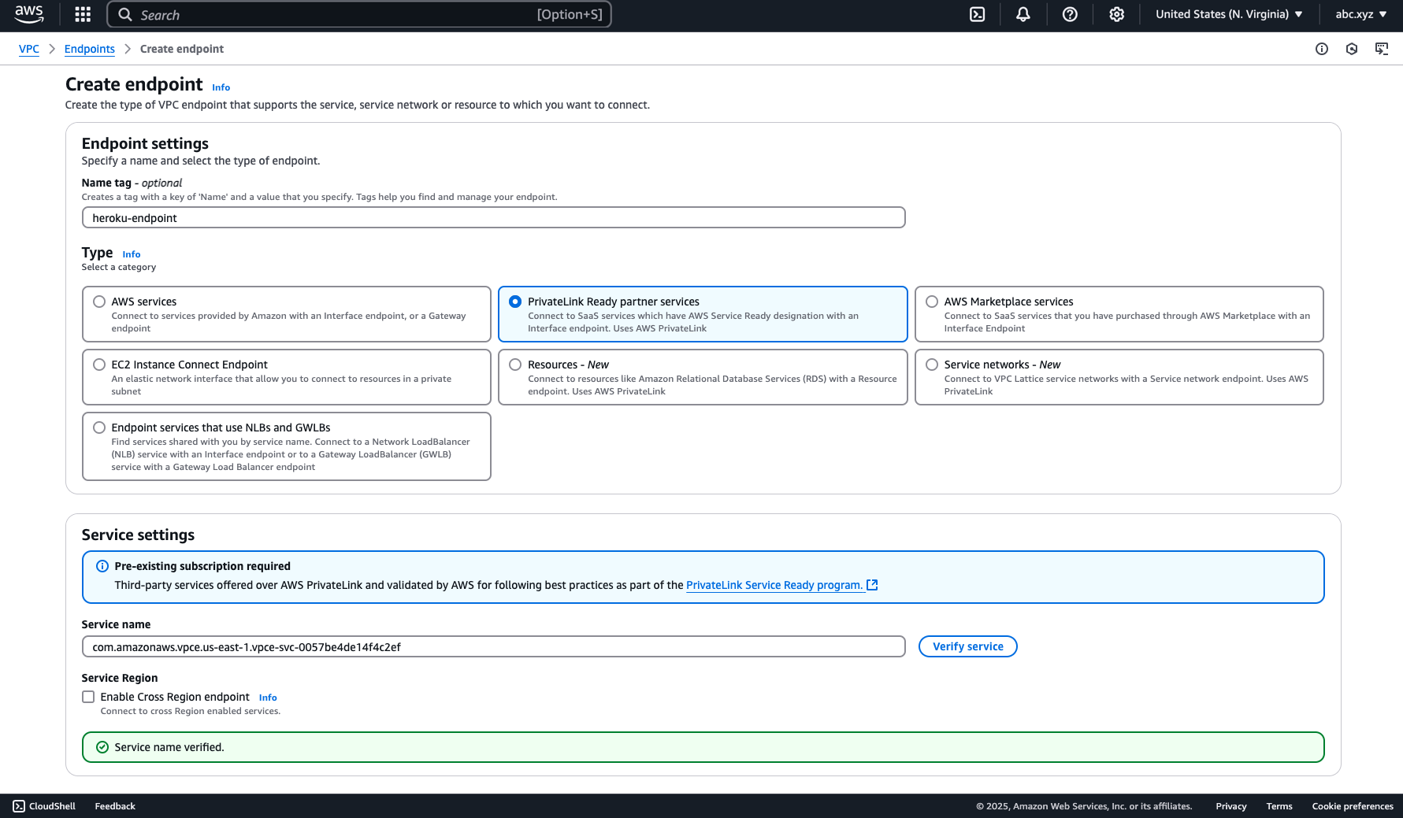Click Create endpoint breadcrumb text
Image resolution: width=1403 pixels, height=818 pixels.
click(x=182, y=49)
